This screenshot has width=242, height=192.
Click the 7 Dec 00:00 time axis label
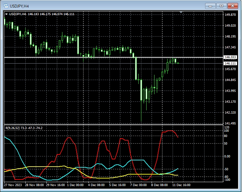point(138,185)
